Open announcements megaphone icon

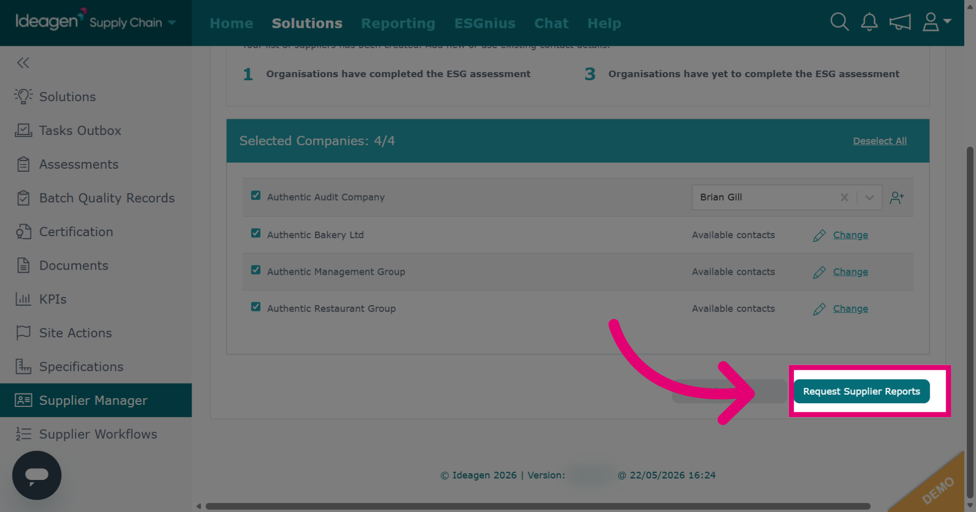(x=900, y=22)
